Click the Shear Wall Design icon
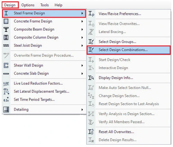The image size is (173, 147). point(6,65)
